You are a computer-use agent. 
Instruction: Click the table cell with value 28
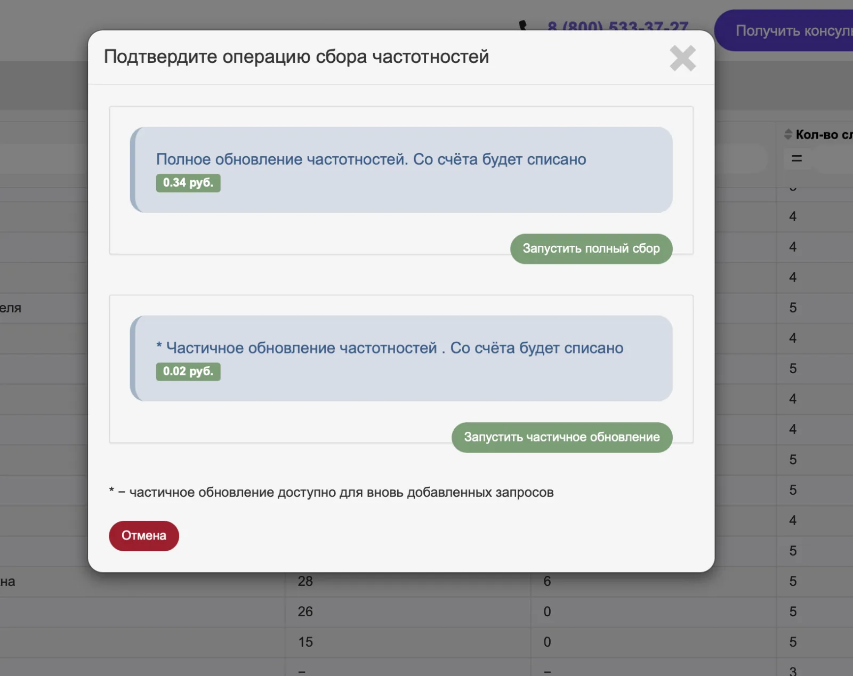(x=408, y=582)
